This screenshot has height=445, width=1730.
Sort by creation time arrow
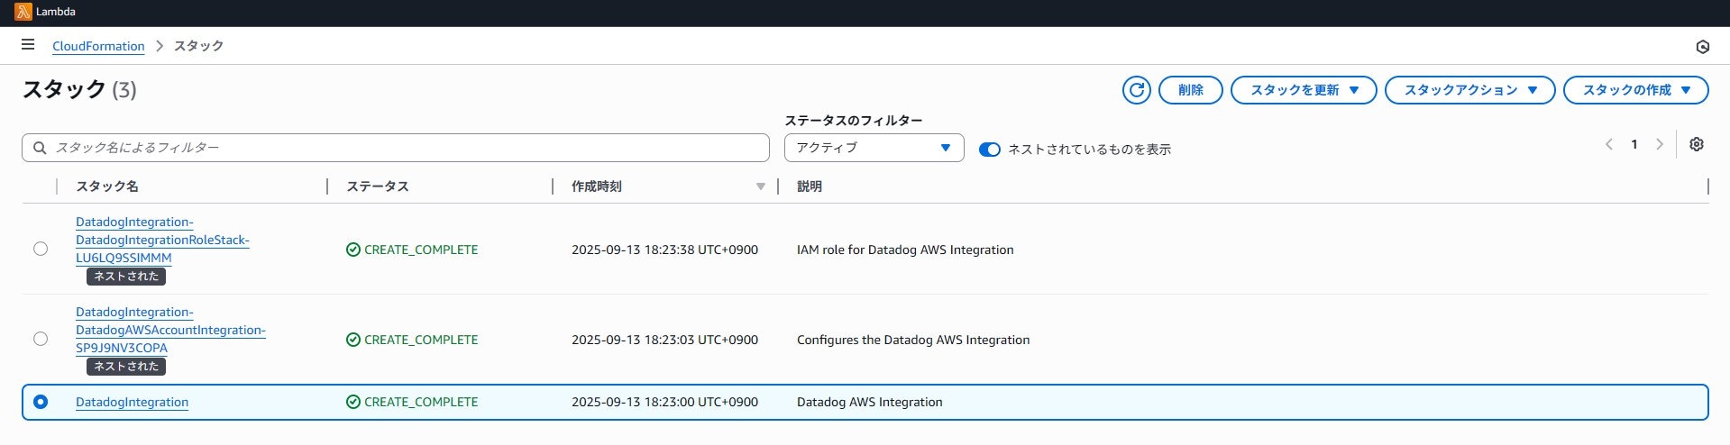coord(760,186)
